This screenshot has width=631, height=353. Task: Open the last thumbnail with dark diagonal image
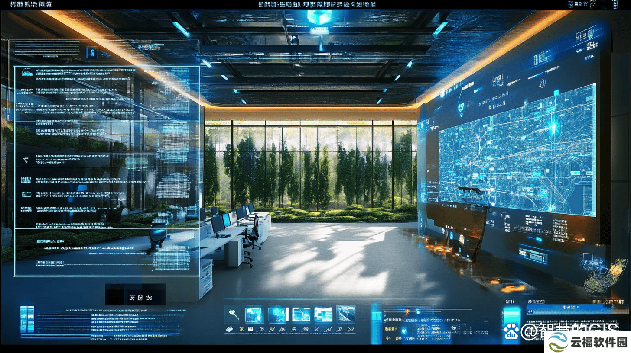pyautogui.click(x=346, y=314)
